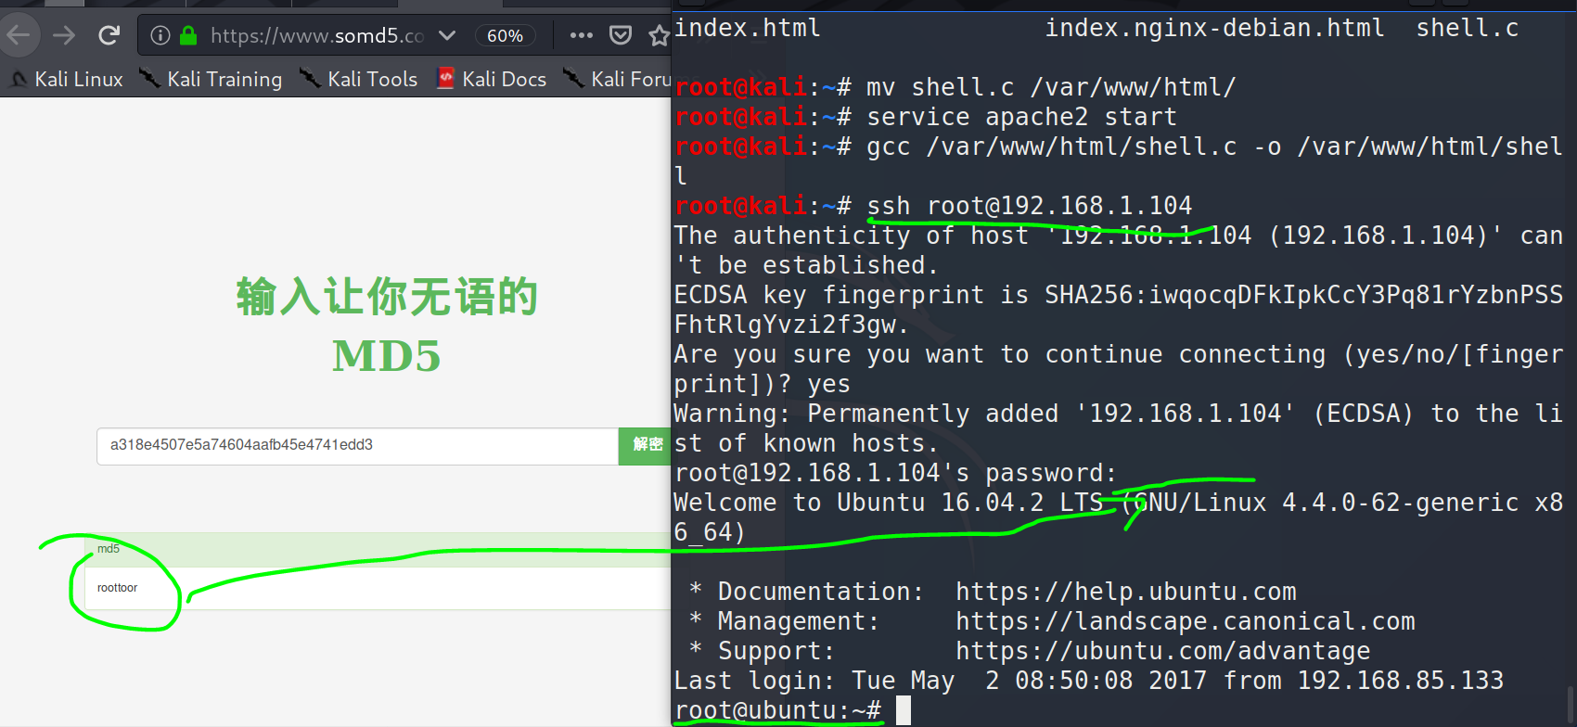The width and height of the screenshot is (1577, 727).
Task: Open the Kali Training bookmark
Action: pyautogui.click(x=212, y=80)
